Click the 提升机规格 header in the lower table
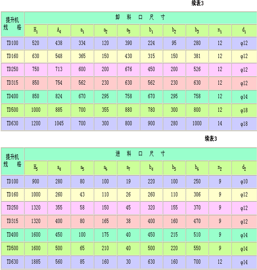257x270 pixels. pos(13,161)
